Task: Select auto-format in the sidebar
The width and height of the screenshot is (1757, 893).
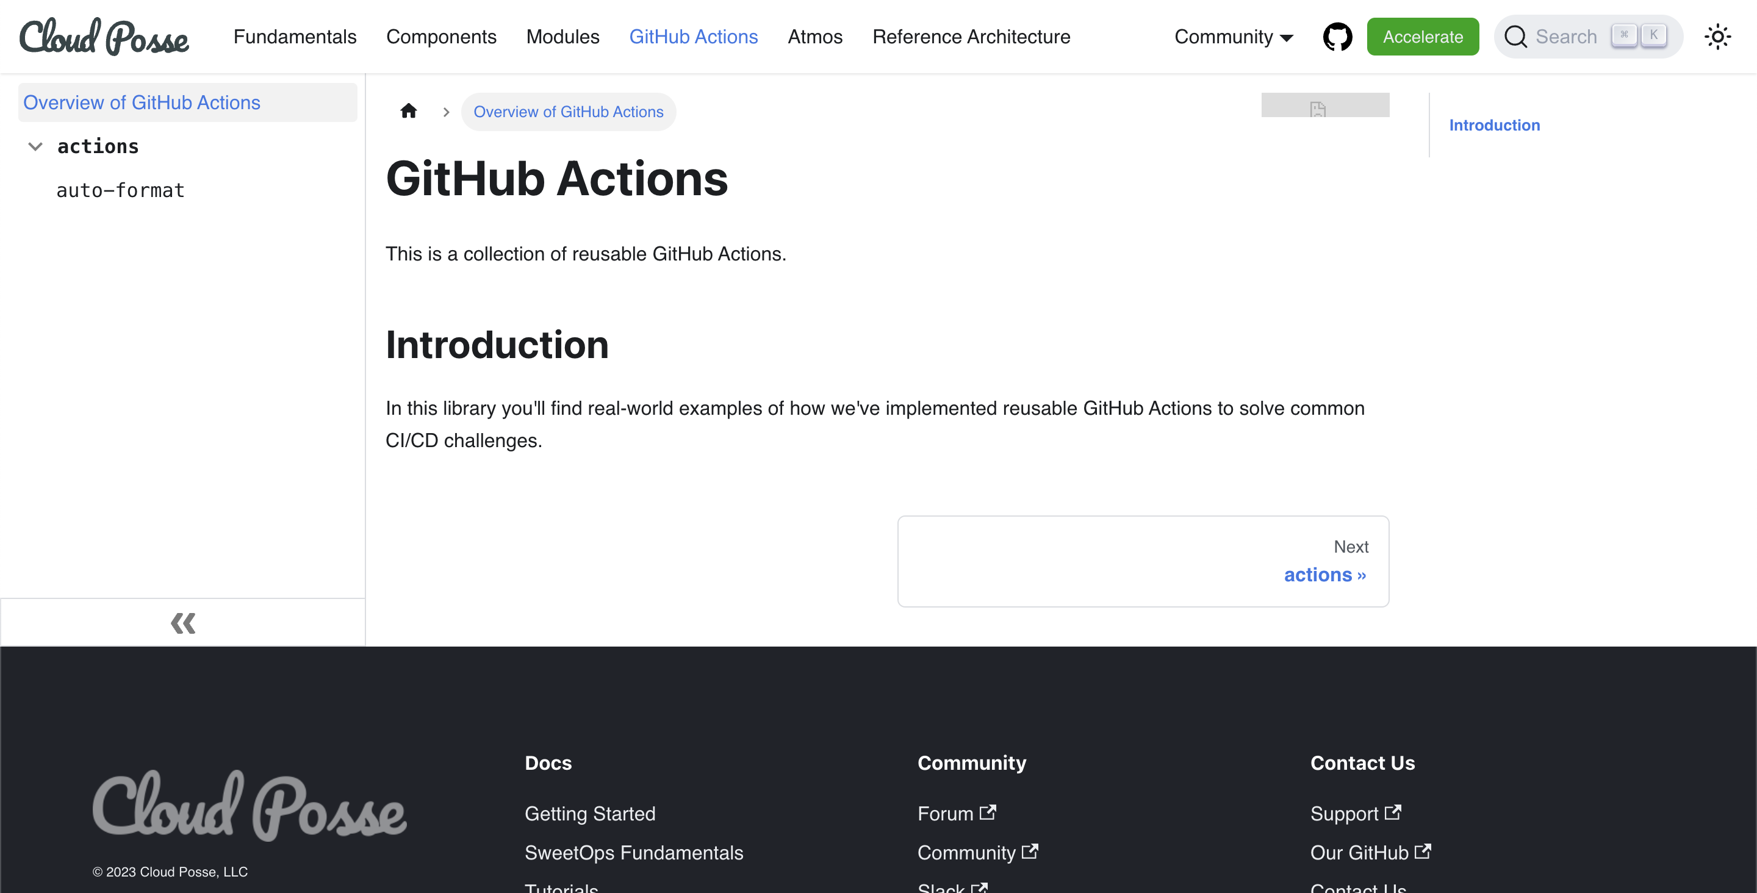Action: click(120, 190)
